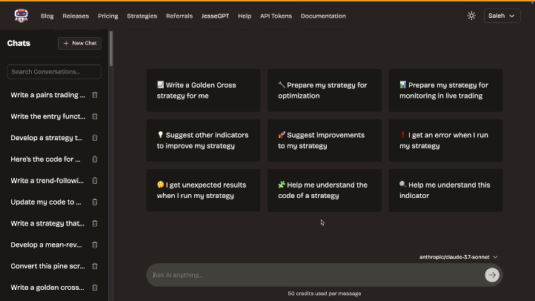
Task: Open the Pricing page
Action: (108, 16)
